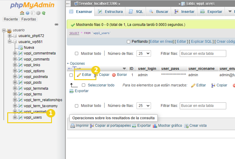Click Copiar al portapapeles icon
The width and height of the screenshot is (235, 159).
(x=92, y=126)
